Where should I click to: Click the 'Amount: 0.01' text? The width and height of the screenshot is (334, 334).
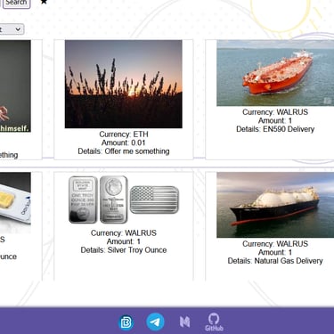[124, 143]
